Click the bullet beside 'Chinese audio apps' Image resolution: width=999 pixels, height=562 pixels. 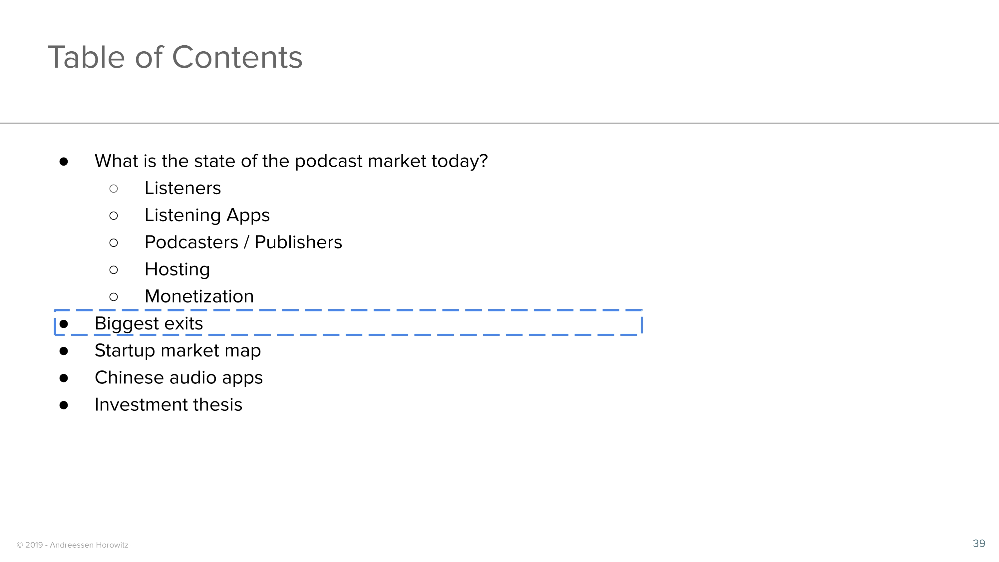tap(64, 378)
